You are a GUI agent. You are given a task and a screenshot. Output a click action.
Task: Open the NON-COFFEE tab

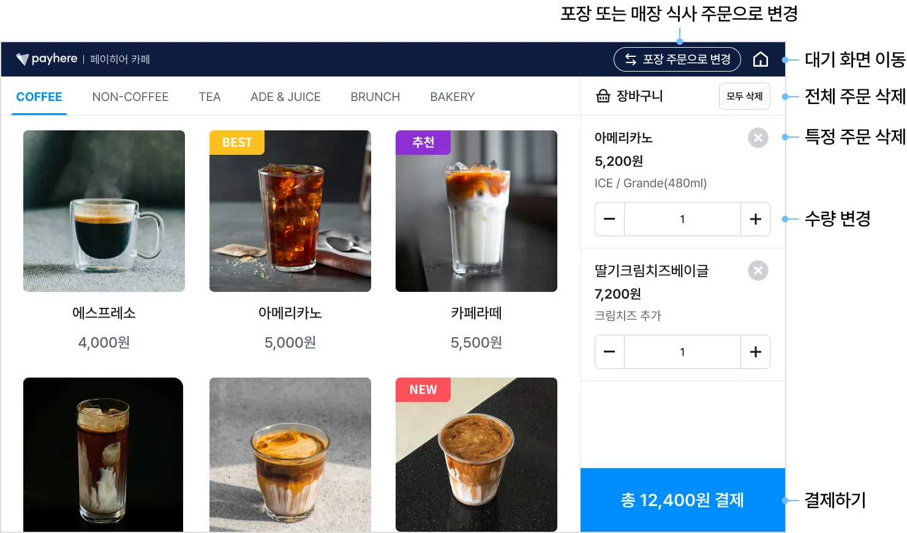130,97
